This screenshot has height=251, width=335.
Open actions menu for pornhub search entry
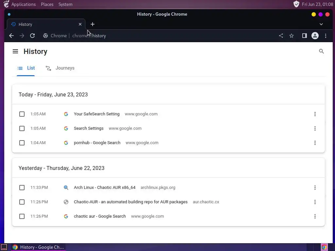click(x=315, y=143)
